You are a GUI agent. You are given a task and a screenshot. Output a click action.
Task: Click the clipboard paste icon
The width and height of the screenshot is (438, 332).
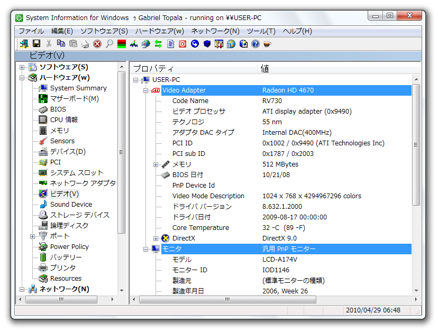tap(73, 44)
